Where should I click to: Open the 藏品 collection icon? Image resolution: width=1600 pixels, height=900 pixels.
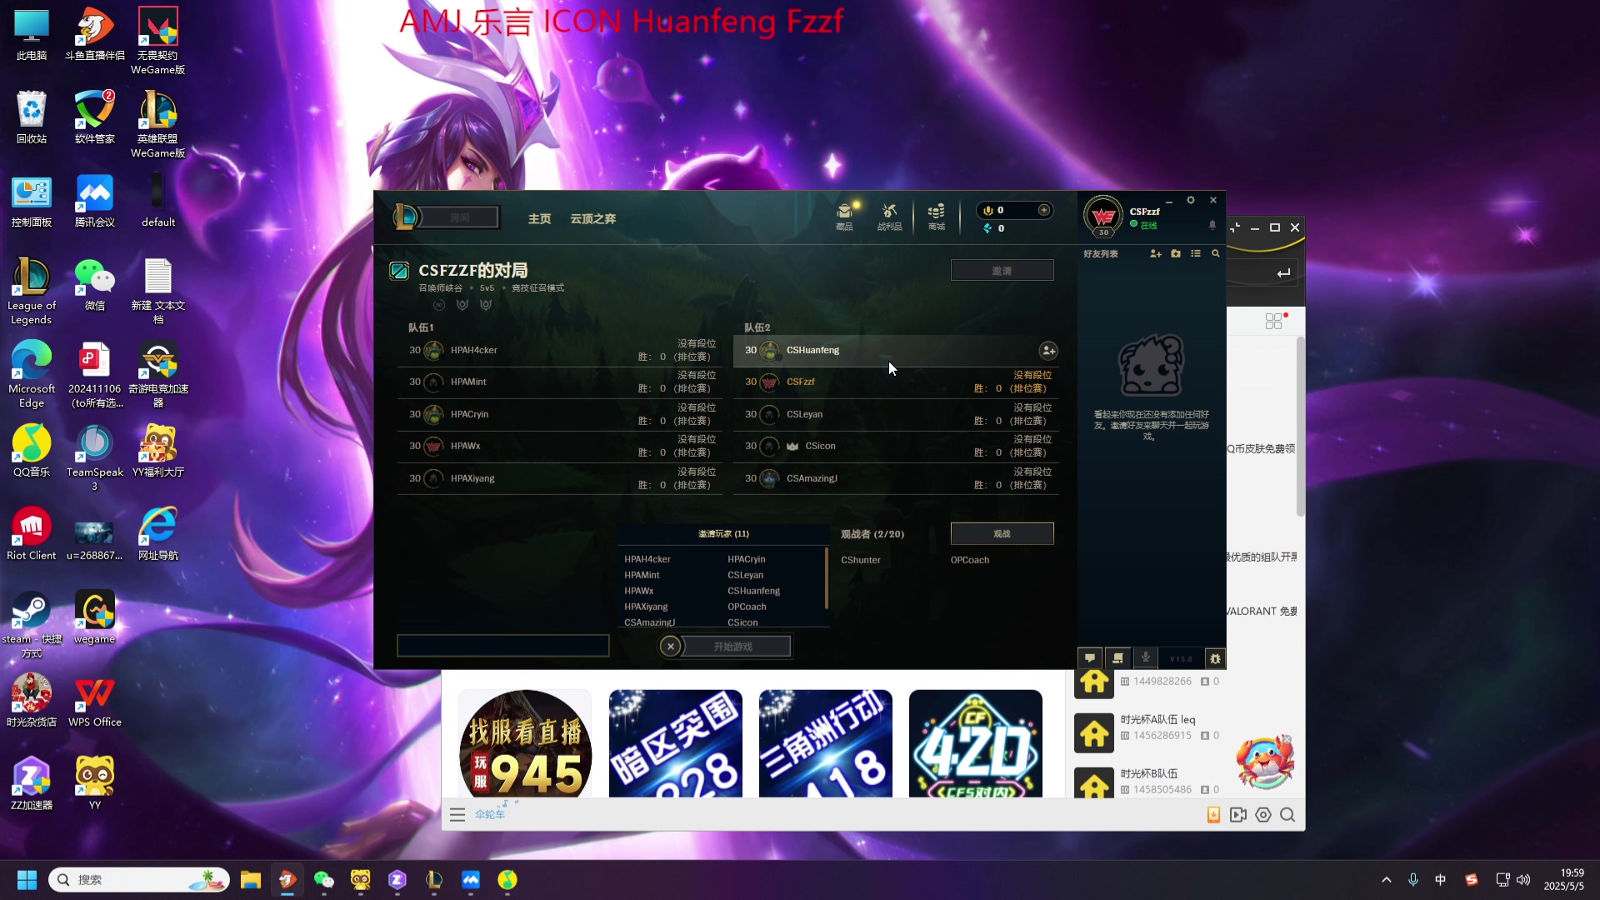[844, 216]
